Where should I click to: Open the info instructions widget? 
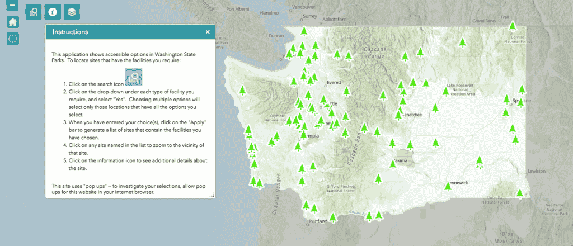pos(53,12)
